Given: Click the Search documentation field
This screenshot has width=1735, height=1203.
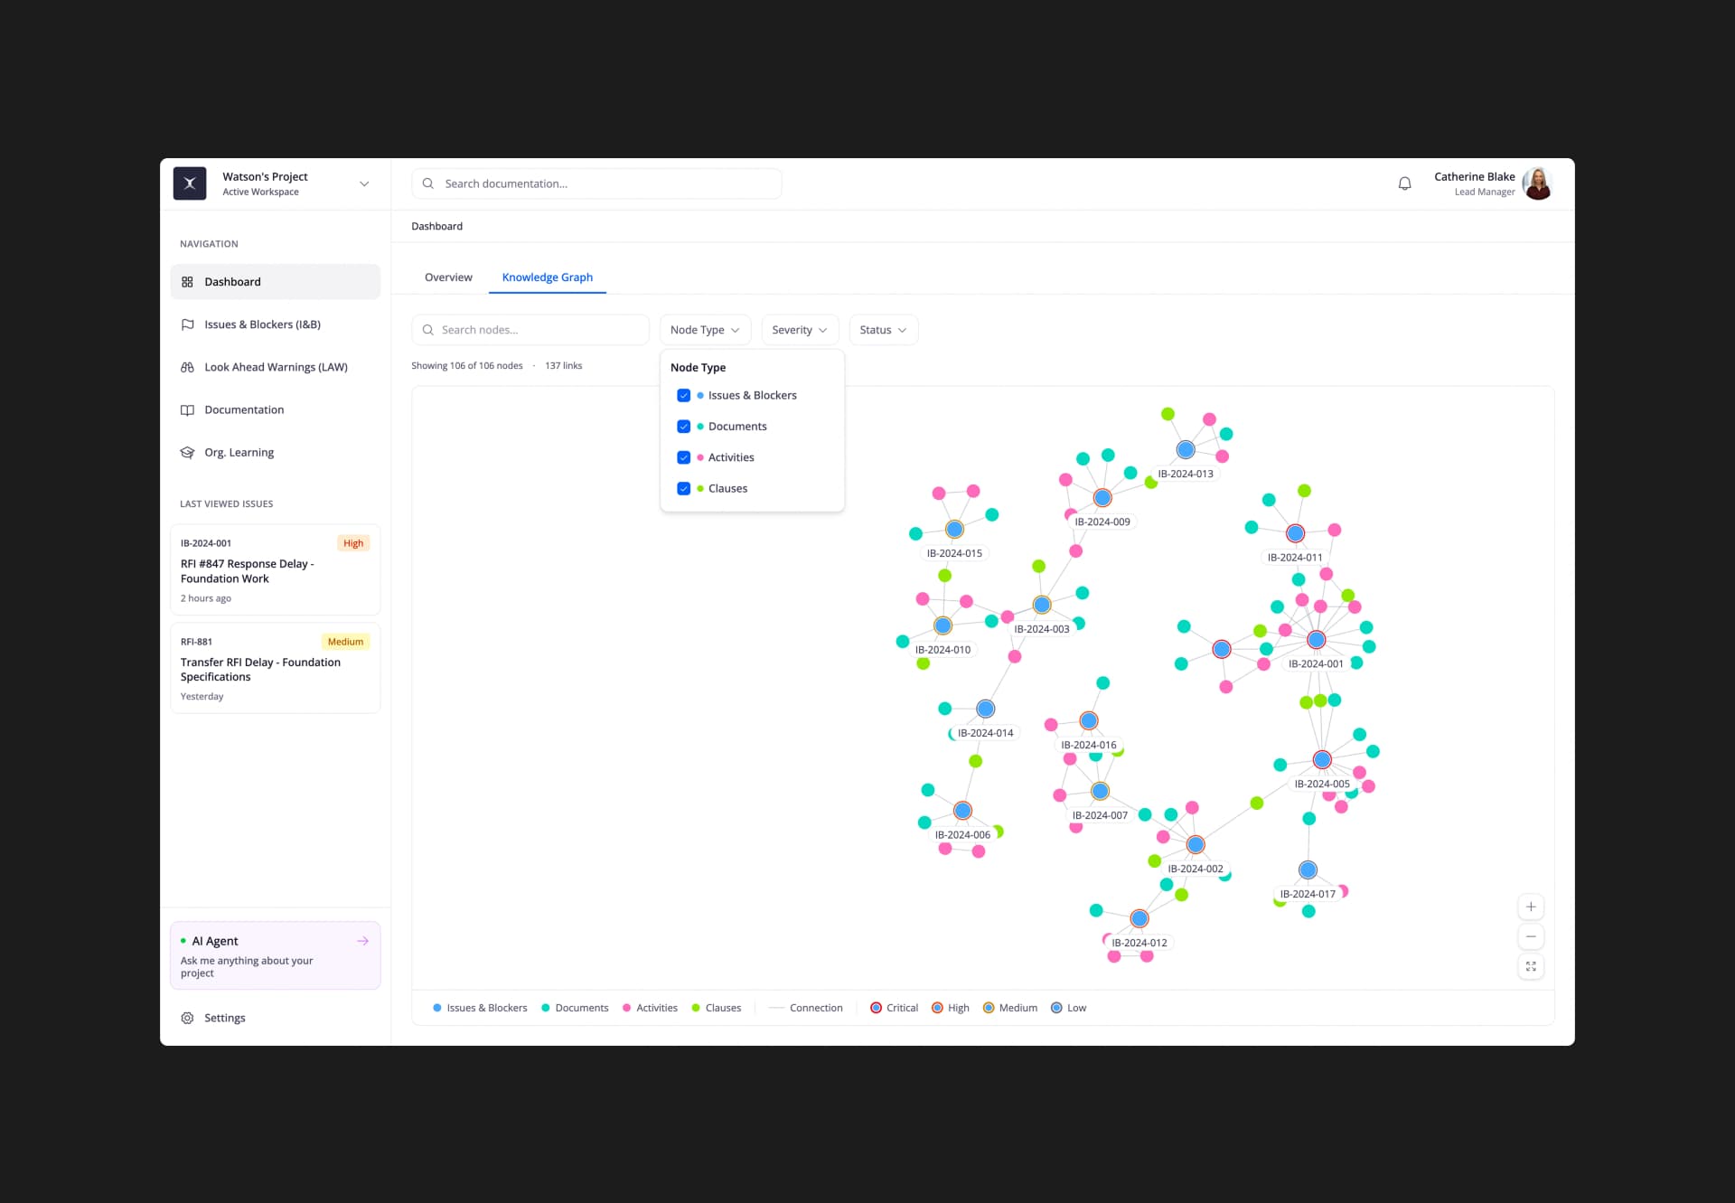Looking at the screenshot, I should (596, 183).
